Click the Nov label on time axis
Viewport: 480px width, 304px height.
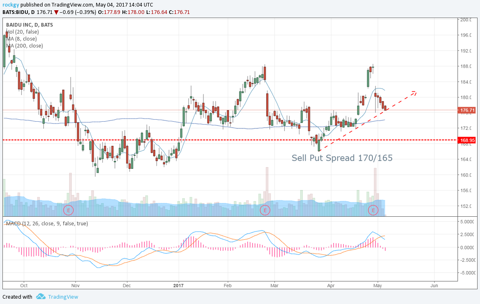point(75,286)
